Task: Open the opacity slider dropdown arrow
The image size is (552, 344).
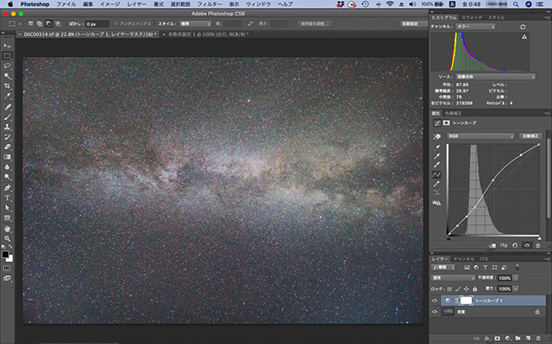Action: point(516,278)
